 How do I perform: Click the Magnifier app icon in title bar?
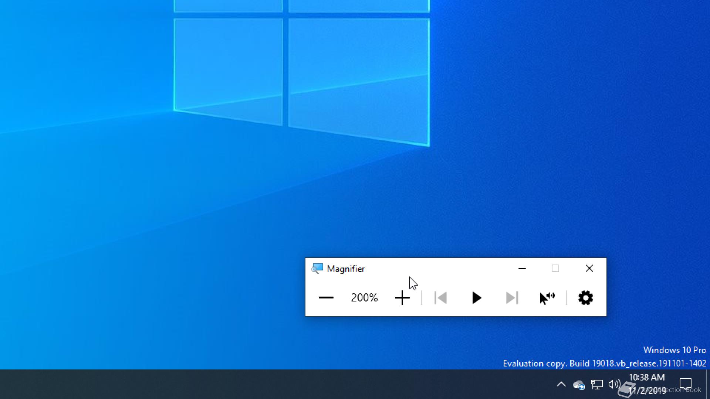pyautogui.click(x=317, y=269)
